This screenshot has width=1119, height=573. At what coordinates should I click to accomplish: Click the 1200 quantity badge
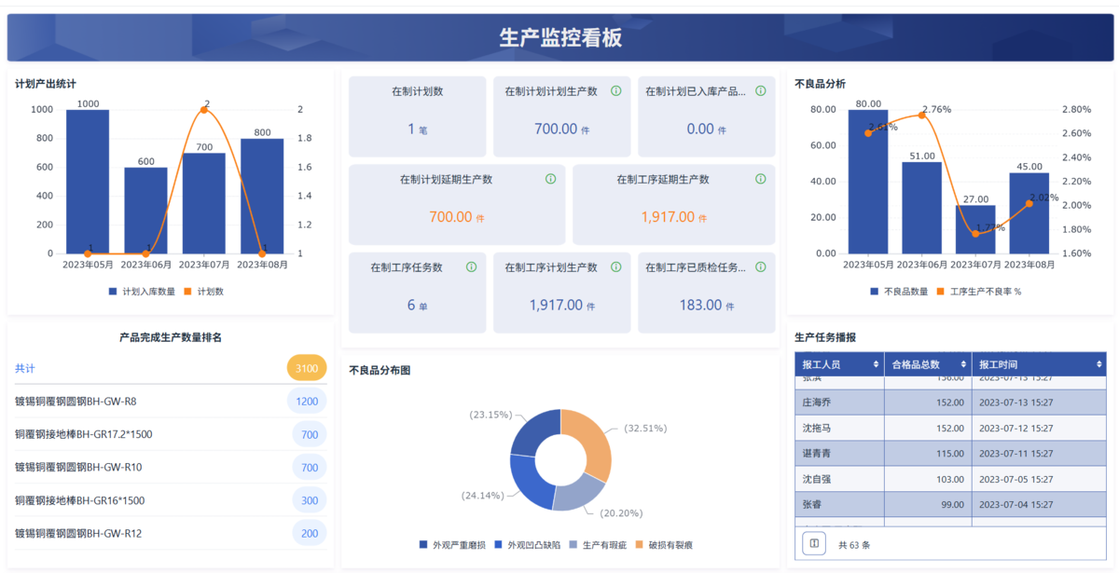[x=307, y=402]
